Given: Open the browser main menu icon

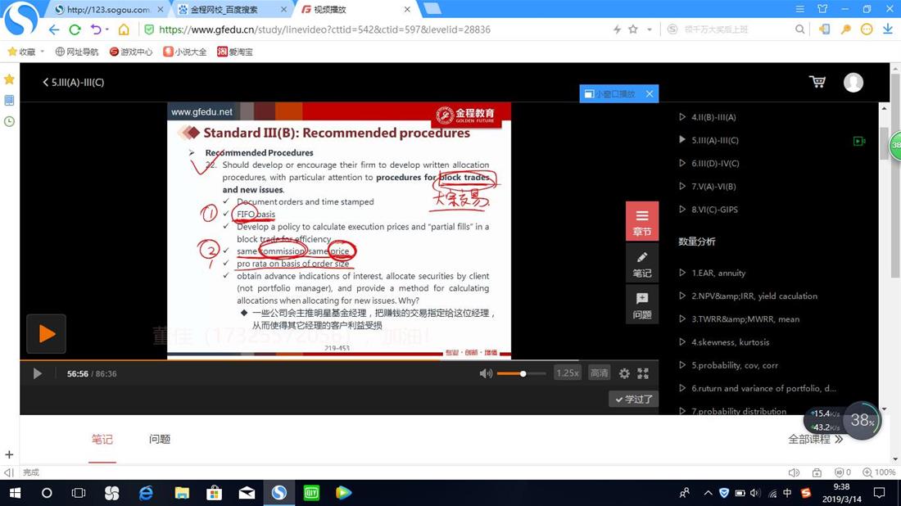Looking at the screenshot, I should [800, 9].
